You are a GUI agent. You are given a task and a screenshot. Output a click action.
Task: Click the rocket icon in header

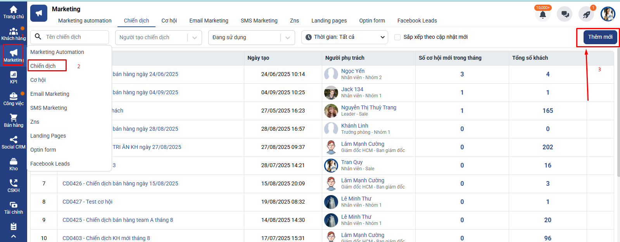pyautogui.click(x=586, y=14)
